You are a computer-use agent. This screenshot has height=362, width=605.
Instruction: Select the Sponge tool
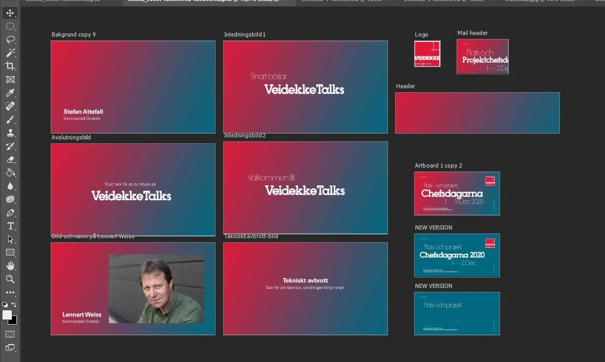10,199
